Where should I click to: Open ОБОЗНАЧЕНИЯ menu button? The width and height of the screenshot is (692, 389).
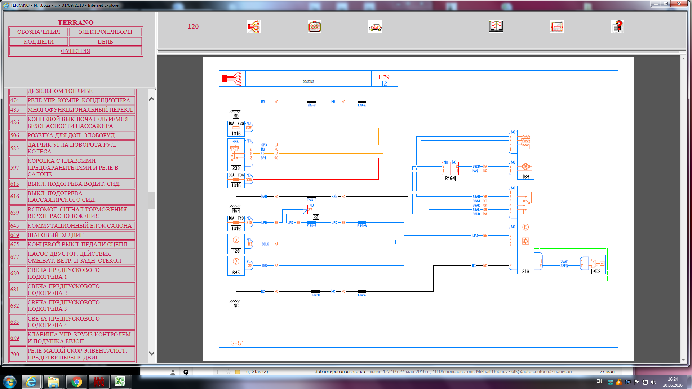point(39,32)
